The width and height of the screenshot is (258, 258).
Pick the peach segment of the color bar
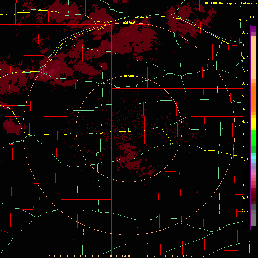coord(253,58)
